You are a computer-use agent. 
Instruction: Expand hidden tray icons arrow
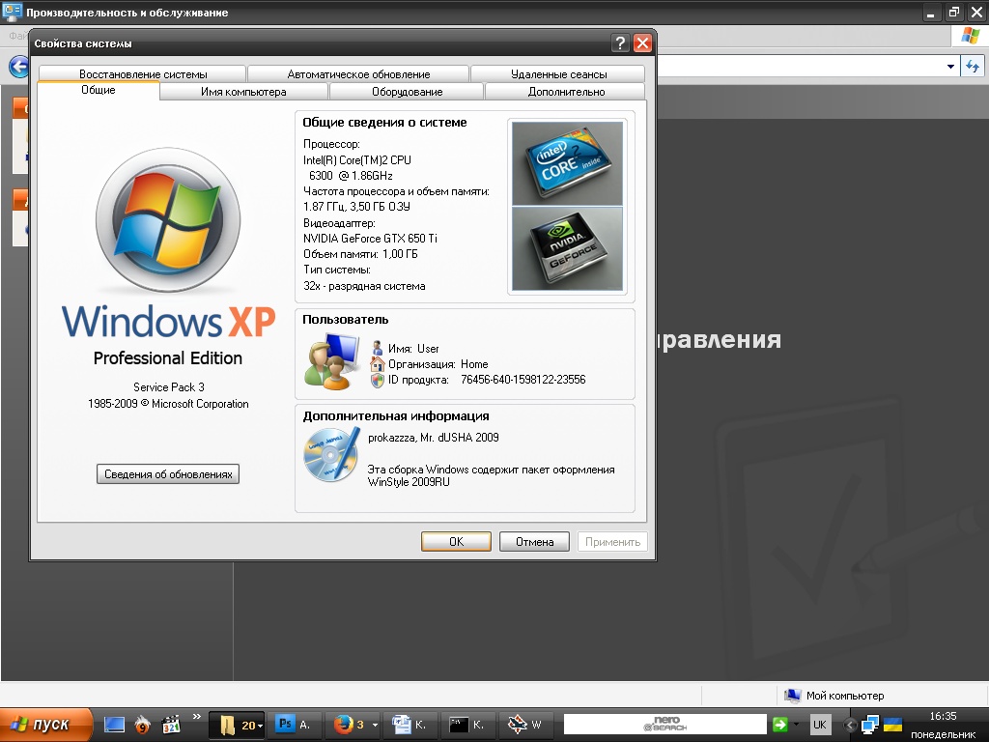(x=850, y=725)
